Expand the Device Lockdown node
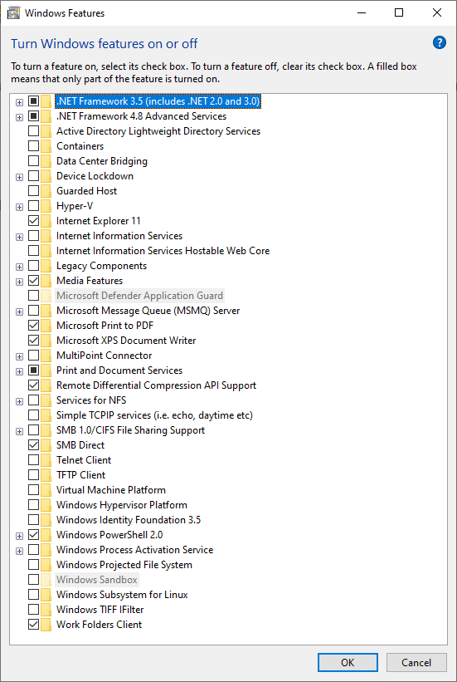The image size is (457, 682). (19, 177)
